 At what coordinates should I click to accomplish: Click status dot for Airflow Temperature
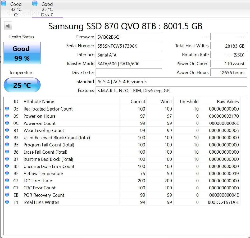pyautogui.click(x=7, y=173)
